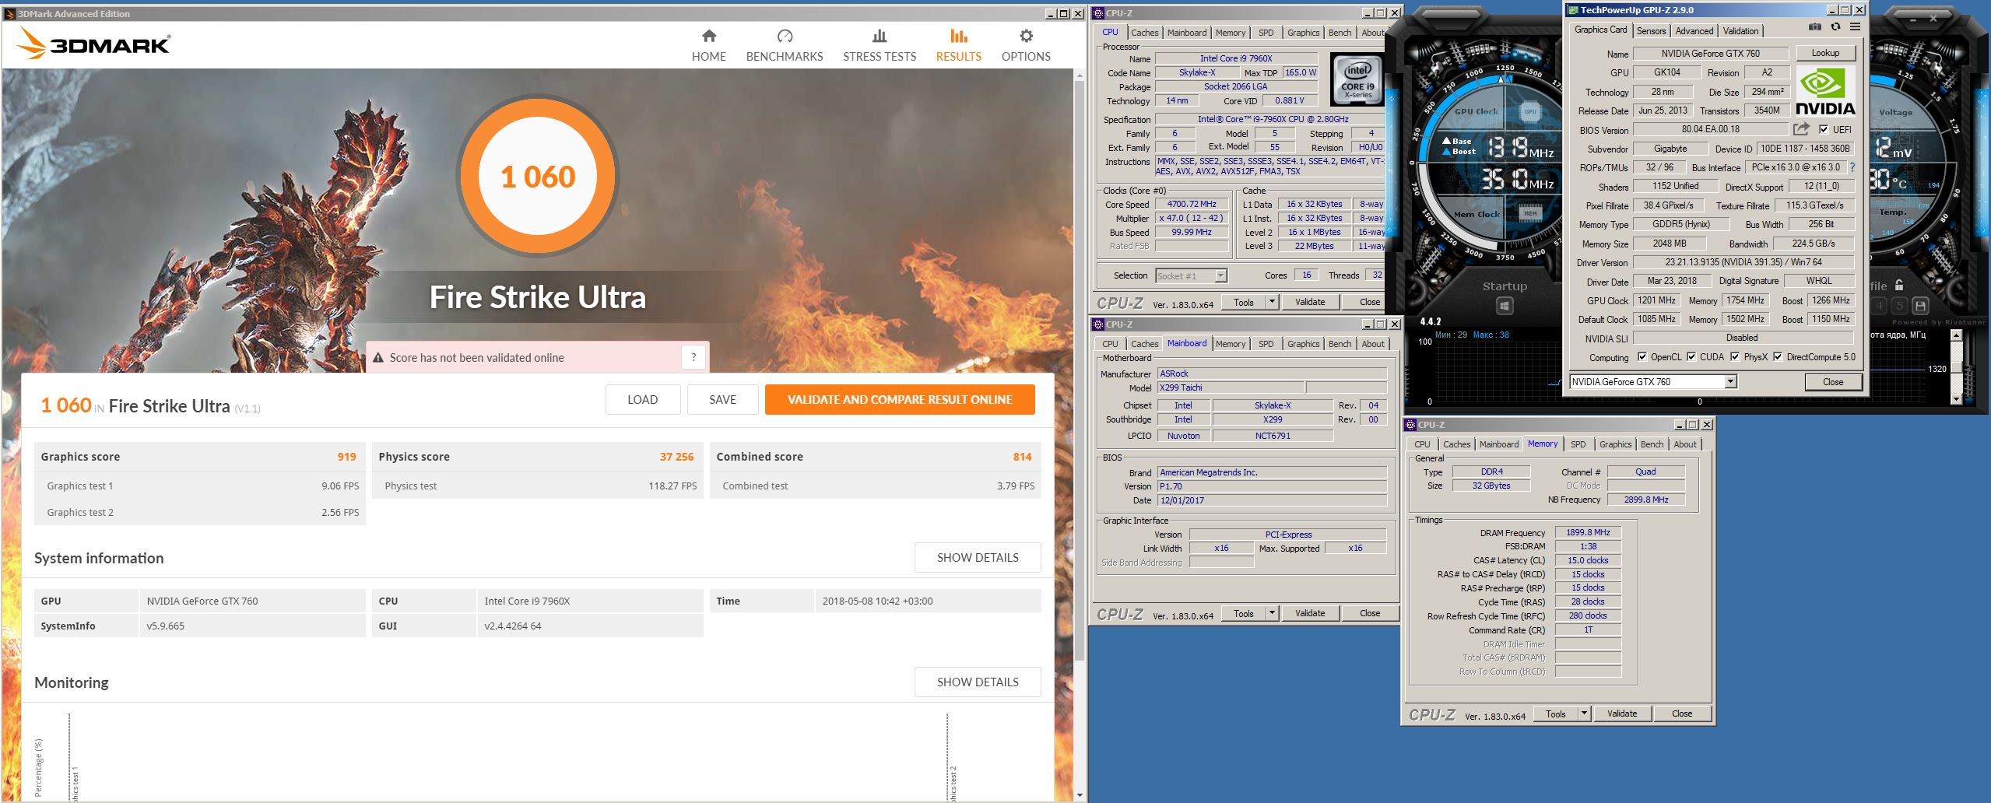Select Afterburner profile slot 4

pyautogui.click(x=1880, y=306)
